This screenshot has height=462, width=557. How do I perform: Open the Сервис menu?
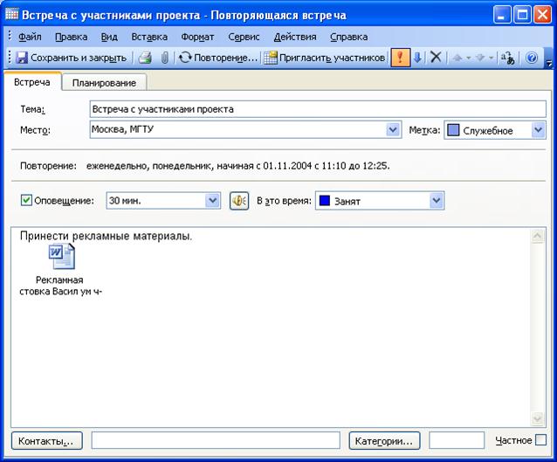(x=244, y=37)
